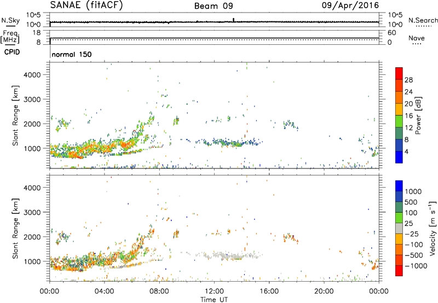This screenshot has height=303, width=438.
Task: Click the 16:00 time axis tick label
Action: pyautogui.click(x=269, y=292)
